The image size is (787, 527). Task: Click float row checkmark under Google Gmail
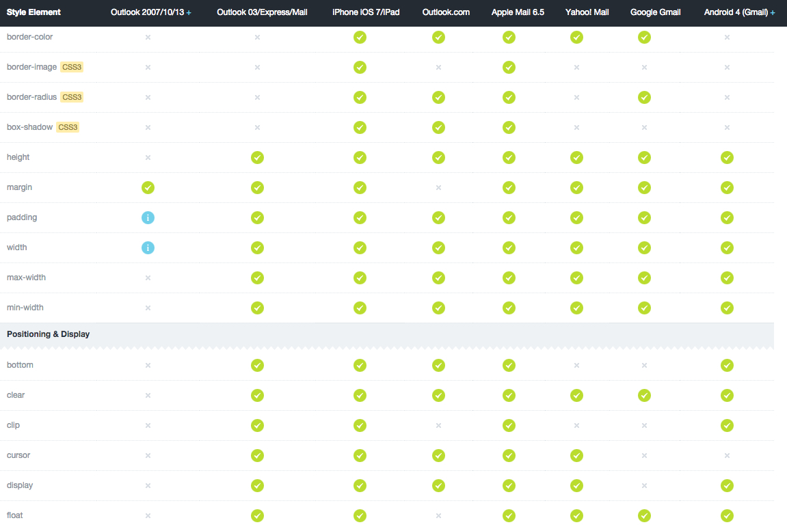[645, 515]
